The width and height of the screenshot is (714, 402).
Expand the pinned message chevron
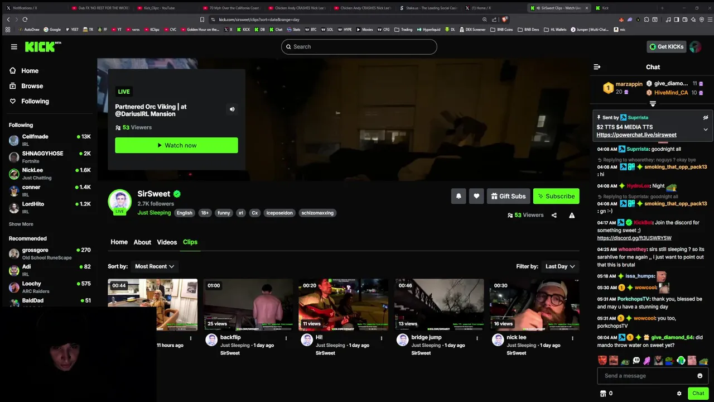[x=705, y=130]
